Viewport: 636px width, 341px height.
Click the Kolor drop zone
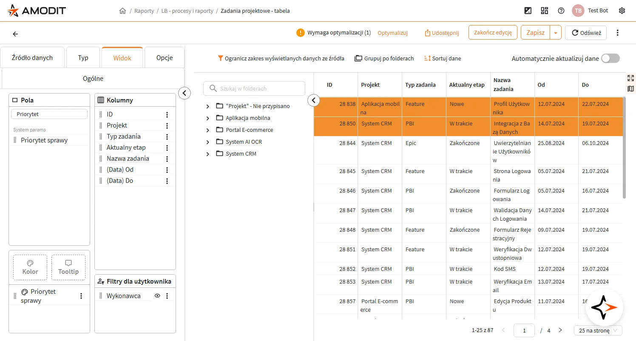pyautogui.click(x=30, y=267)
